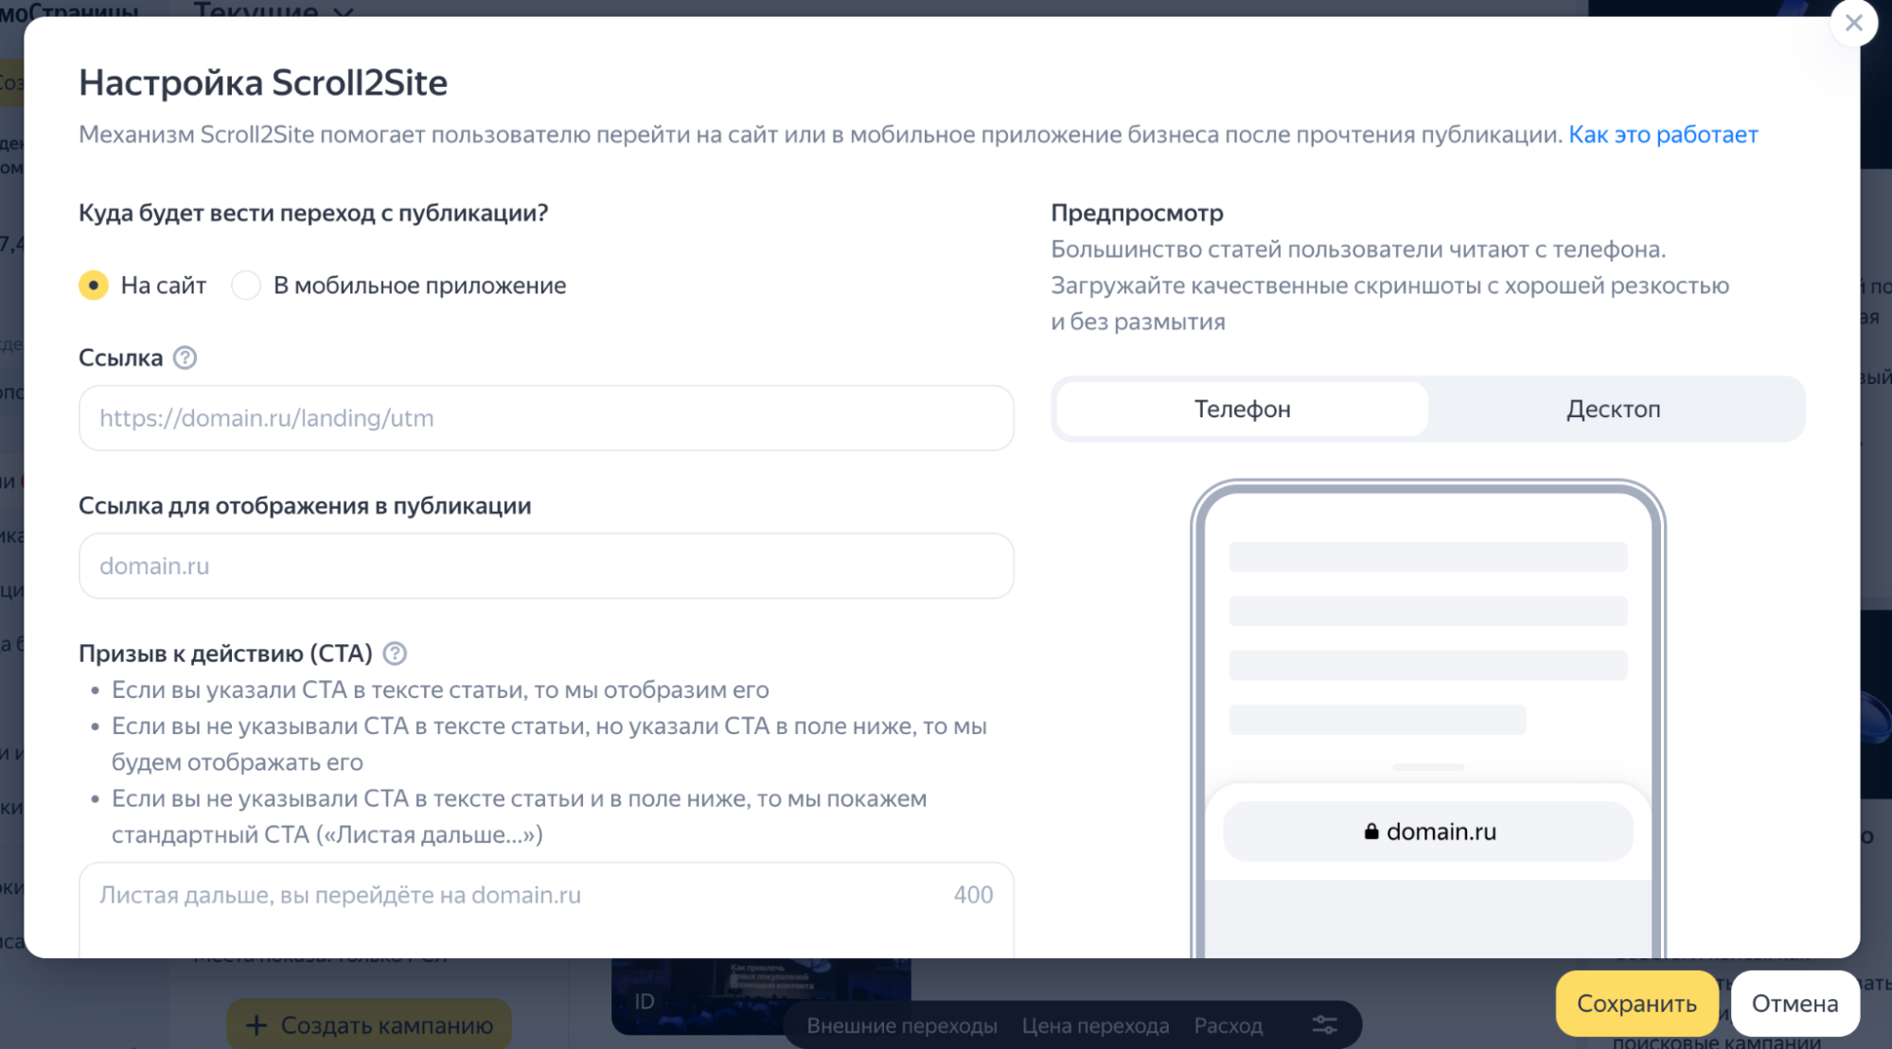
Task: Click help icon next to Ссылка
Action: coord(186,358)
